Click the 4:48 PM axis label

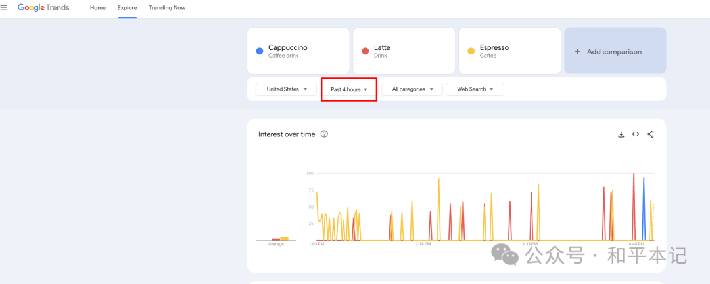[x=636, y=244]
